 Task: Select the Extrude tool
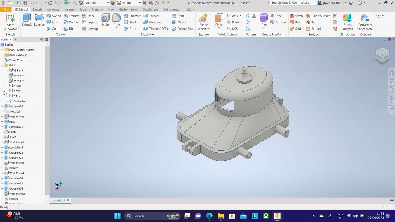tap(27, 20)
